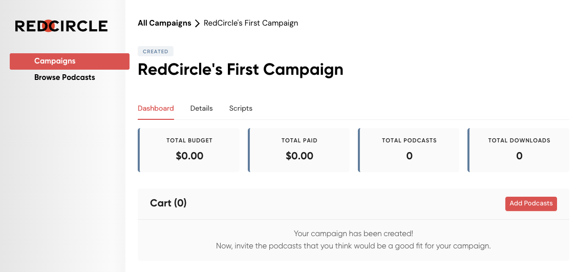577x272 pixels.
Task: Click the invite podcasts instruction text
Action: pos(353,246)
